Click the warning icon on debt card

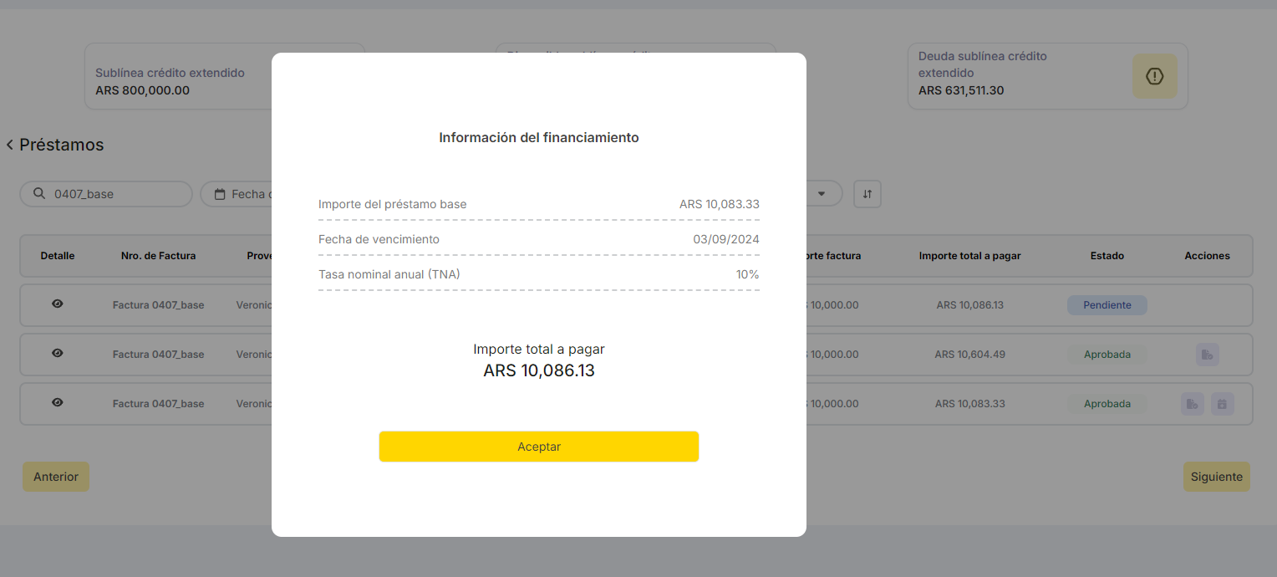point(1154,76)
